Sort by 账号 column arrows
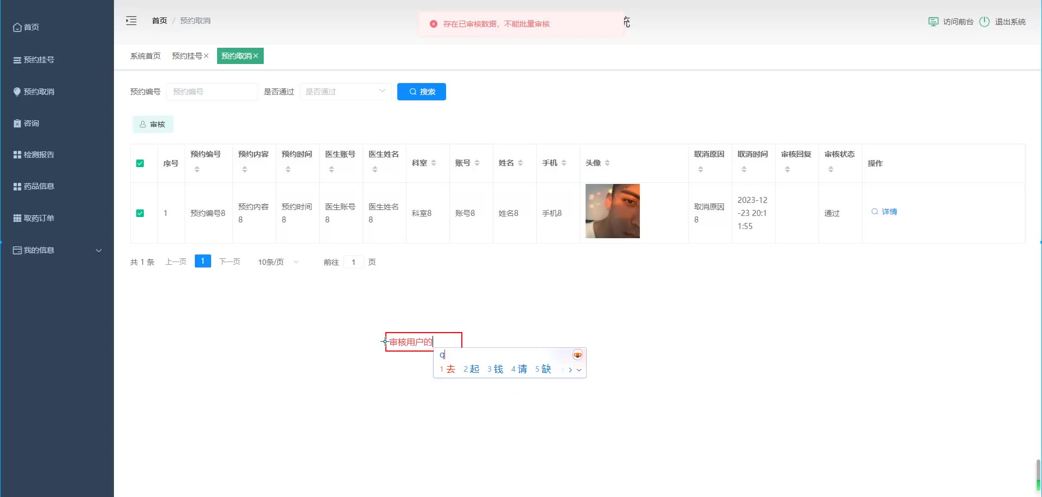Screen dimensions: 1042x497 pyautogui.click(x=477, y=163)
